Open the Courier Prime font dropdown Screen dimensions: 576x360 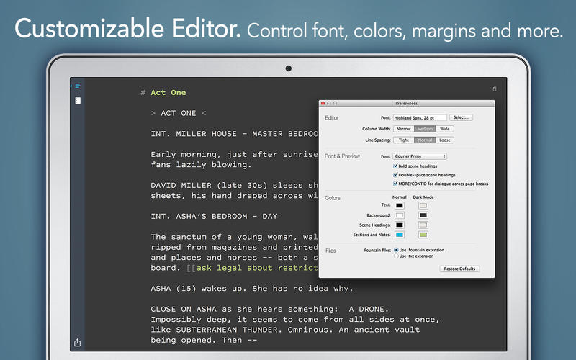[x=420, y=156]
